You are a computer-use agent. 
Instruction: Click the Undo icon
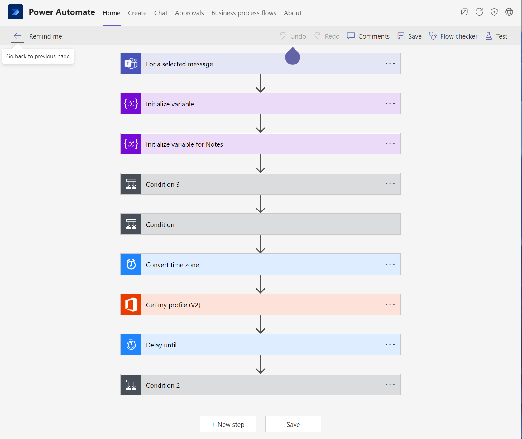[x=283, y=36]
